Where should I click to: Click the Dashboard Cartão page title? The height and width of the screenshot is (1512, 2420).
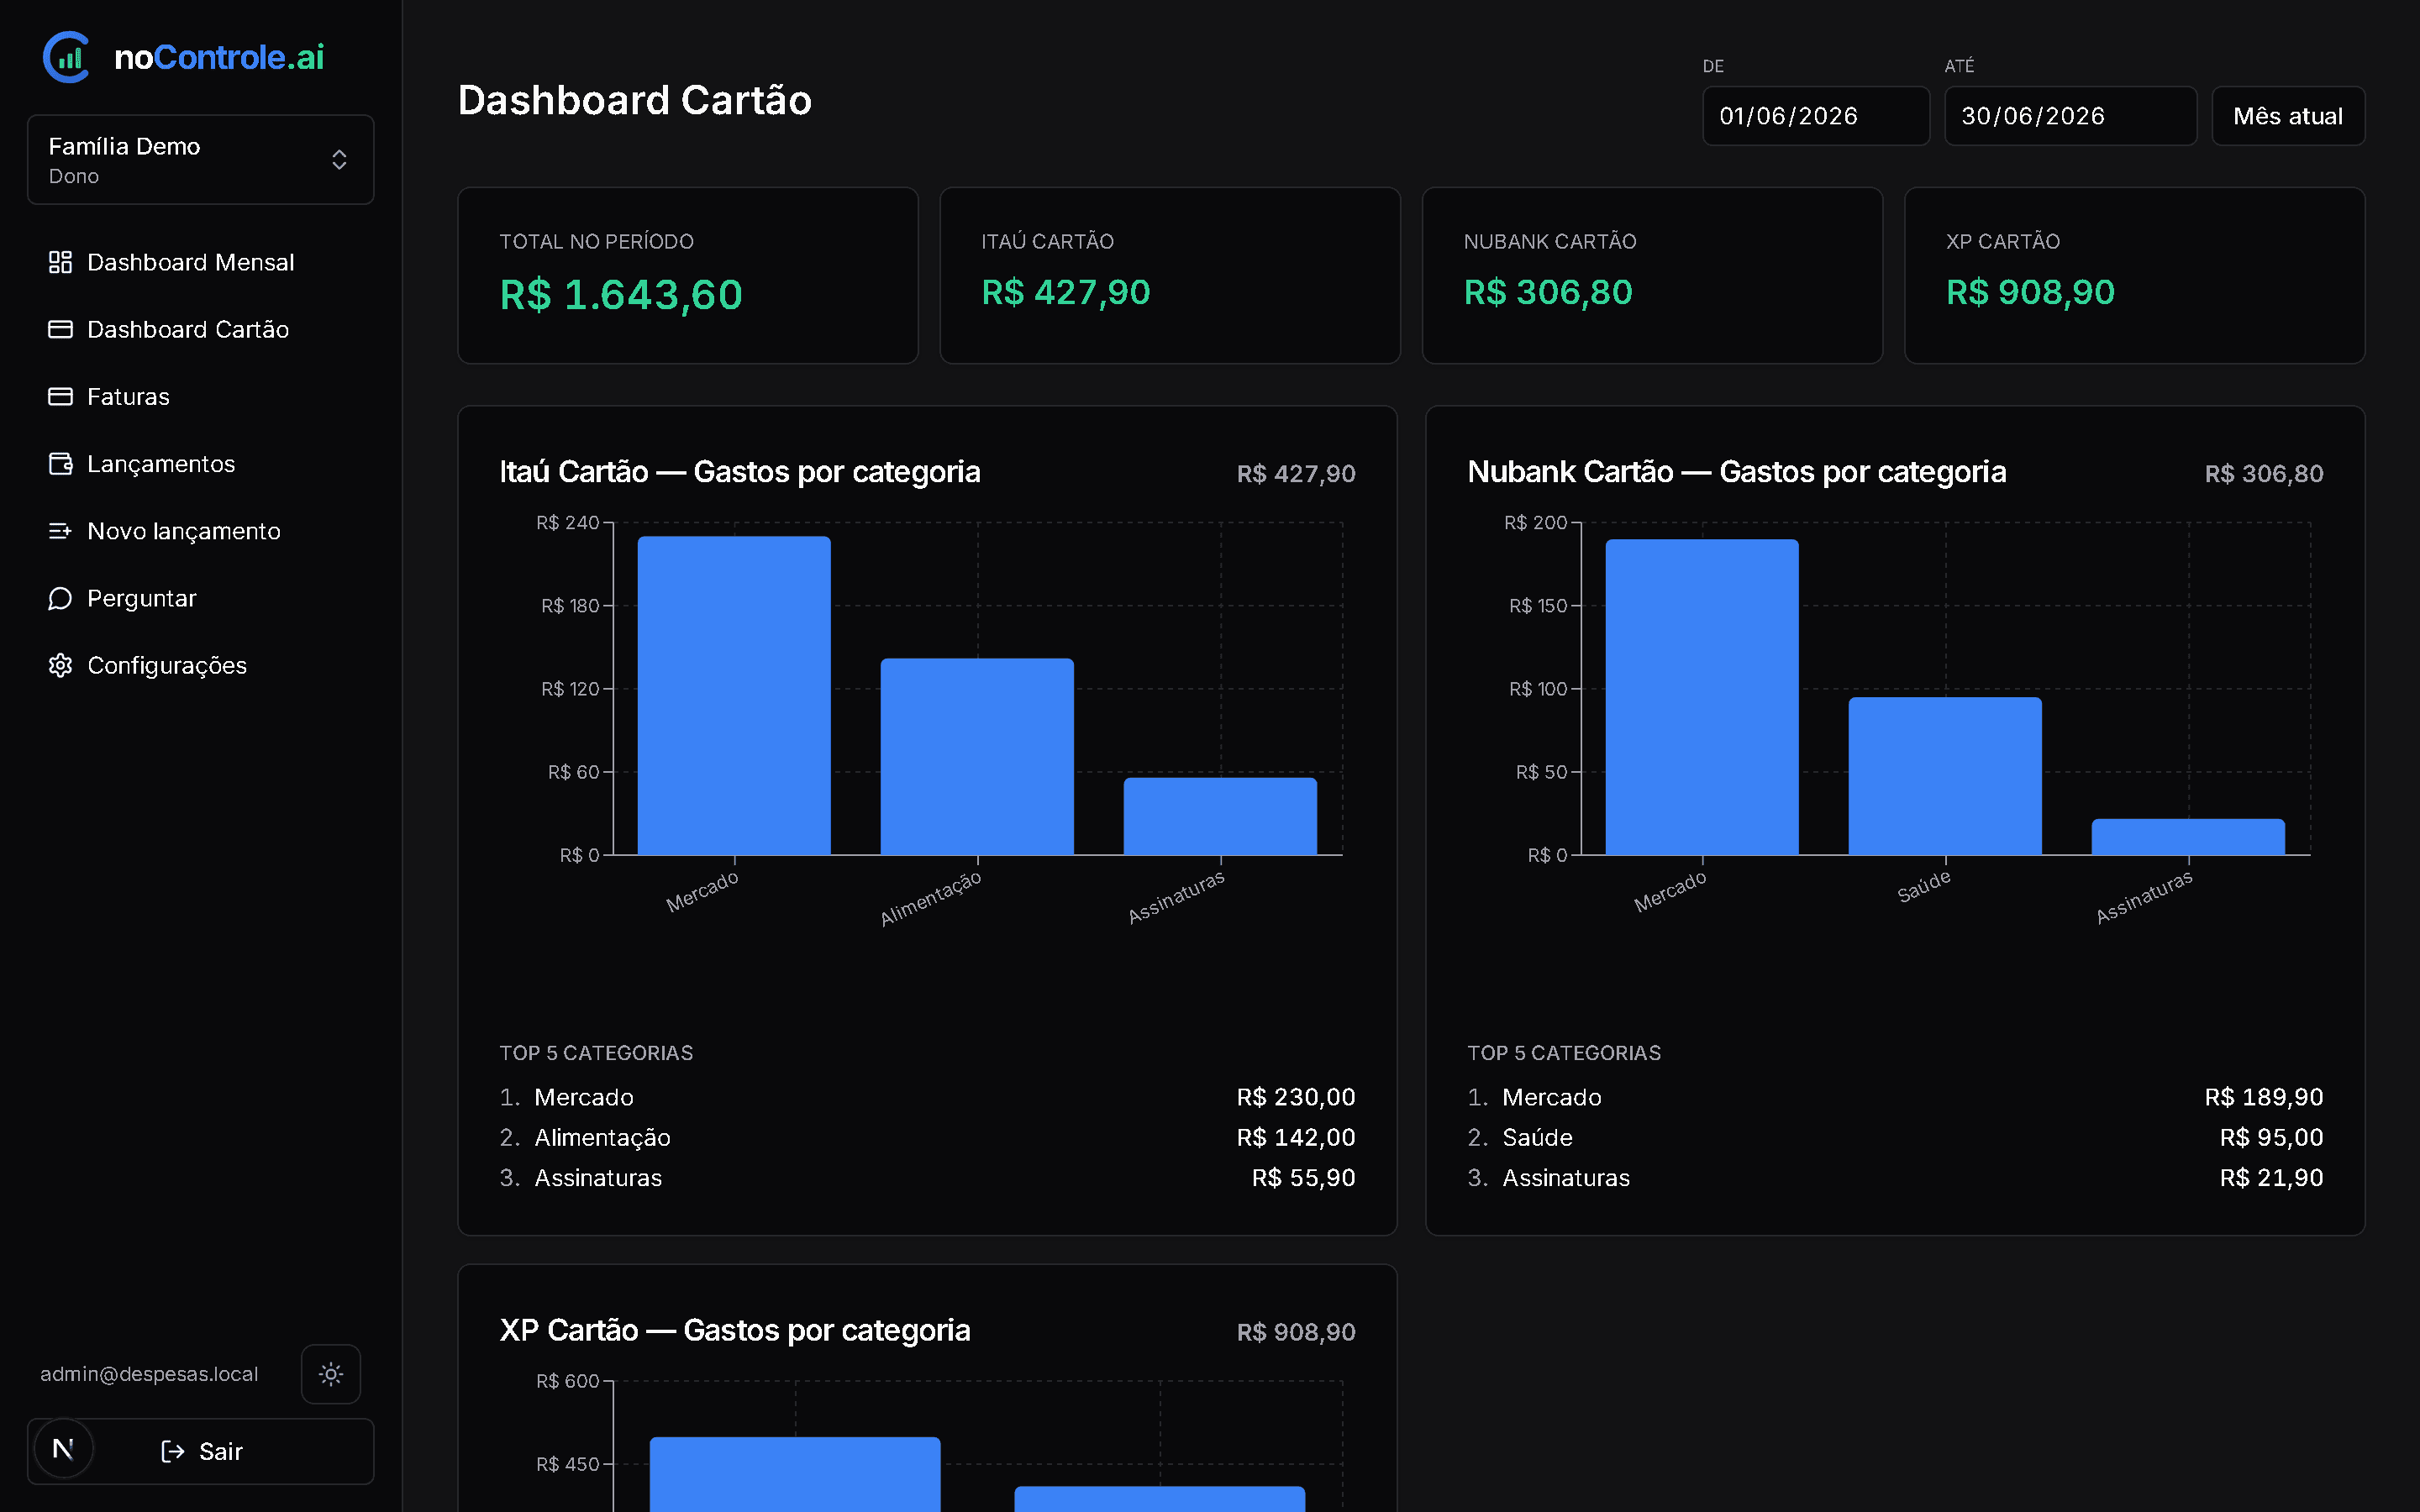pos(635,100)
